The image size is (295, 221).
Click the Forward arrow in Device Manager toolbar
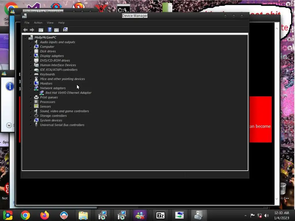pos(32,30)
